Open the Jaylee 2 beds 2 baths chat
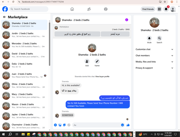Screen dimensions: 180x137 pyautogui.click(x=24, y=116)
